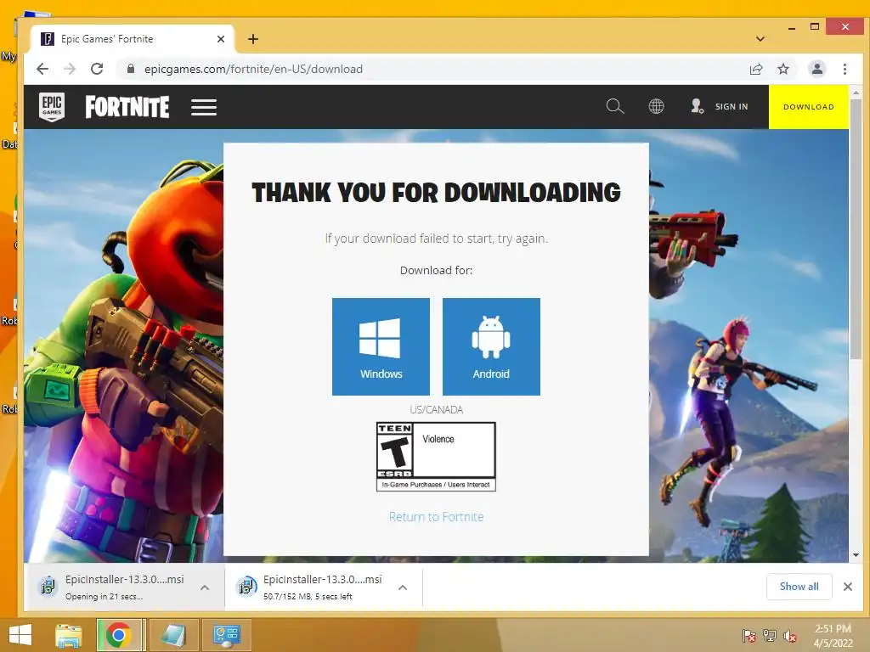
Task: Open the tab search dropdown chevron
Action: (760, 39)
